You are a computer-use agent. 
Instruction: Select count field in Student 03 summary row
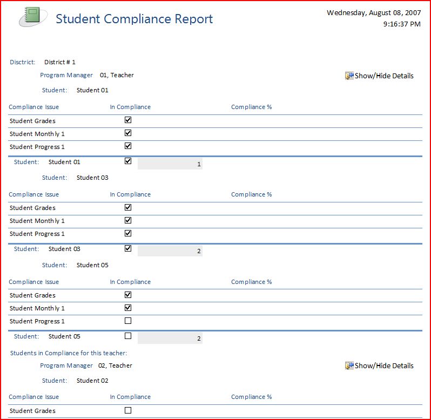170,251
